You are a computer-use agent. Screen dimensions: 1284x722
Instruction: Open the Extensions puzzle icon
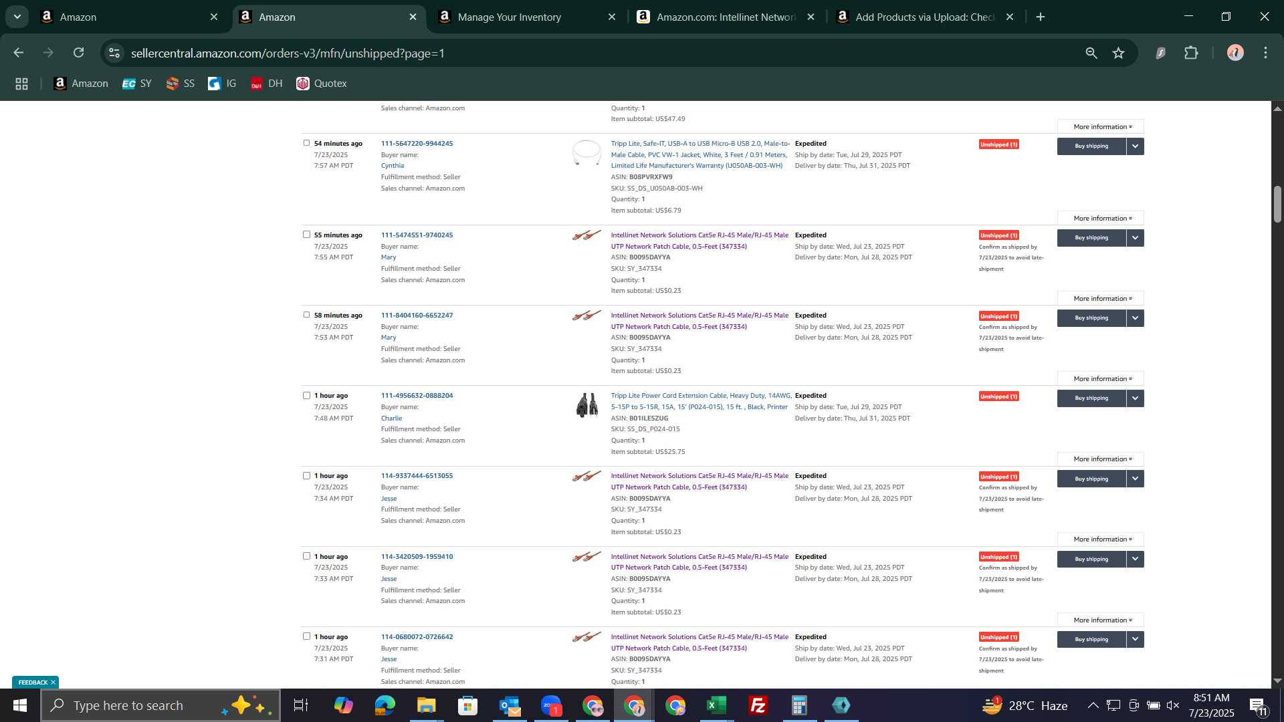pyautogui.click(x=1191, y=53)
